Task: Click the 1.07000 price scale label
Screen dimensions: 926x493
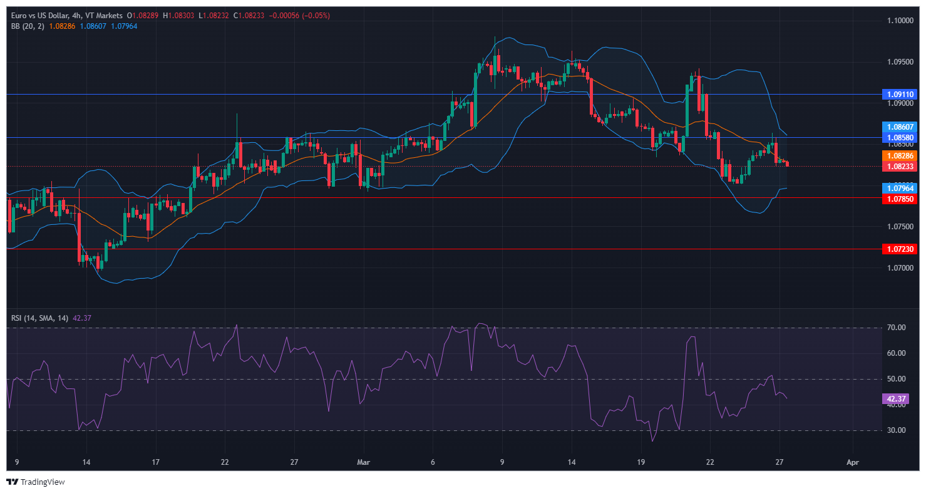Action: [901, 268]
